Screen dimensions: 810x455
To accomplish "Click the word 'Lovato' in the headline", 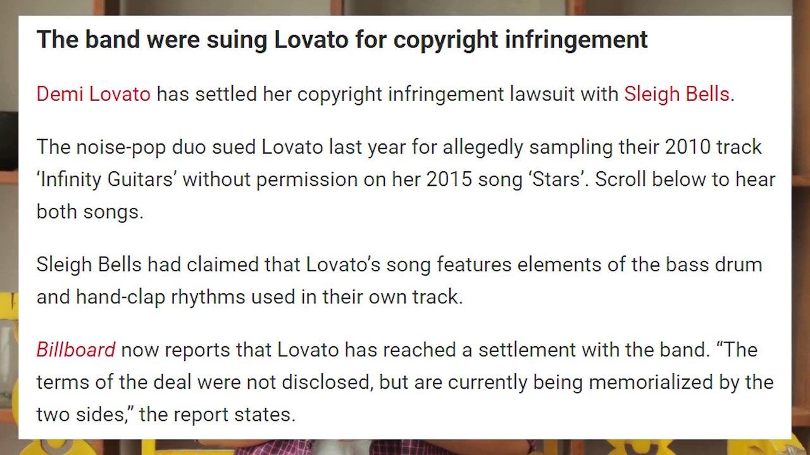I will click(311, 39).
